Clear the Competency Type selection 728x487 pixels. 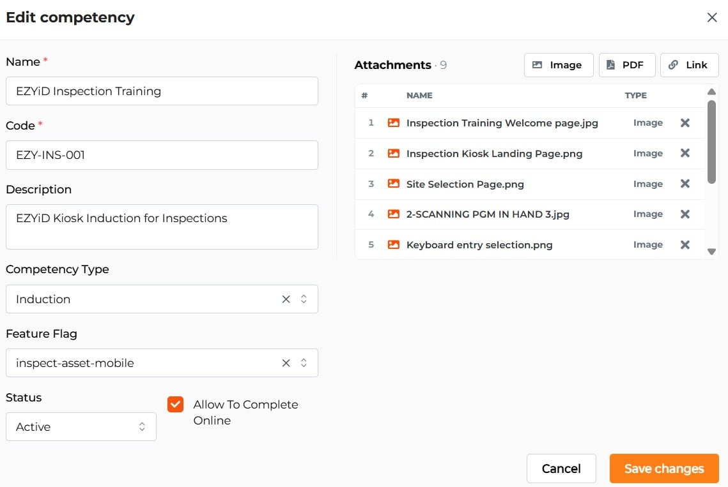click(286, 299)
